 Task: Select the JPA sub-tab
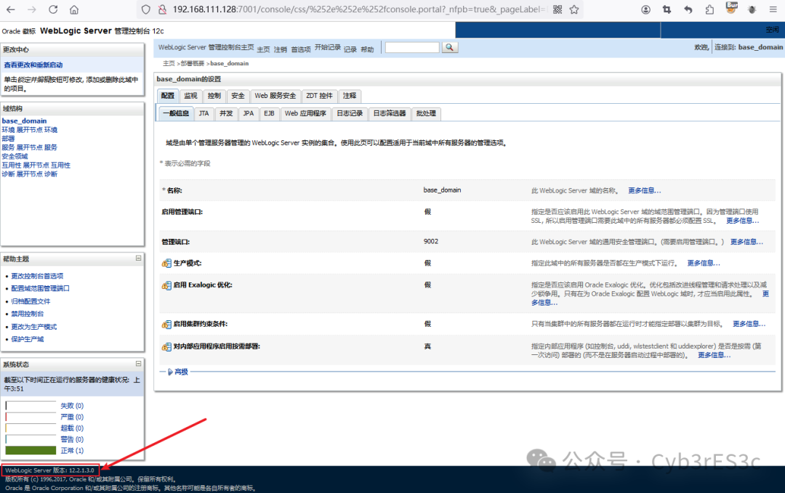pyautogui.click(x=249, y=113)
